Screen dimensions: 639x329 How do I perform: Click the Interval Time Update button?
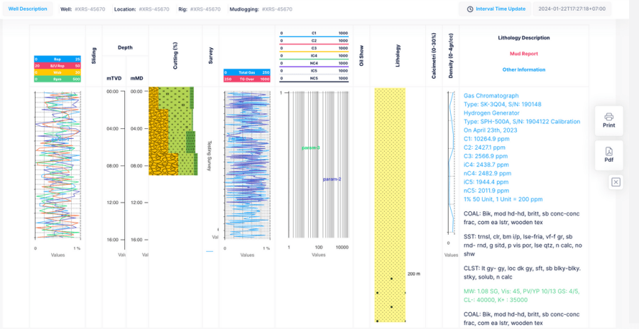coord(496,9)
